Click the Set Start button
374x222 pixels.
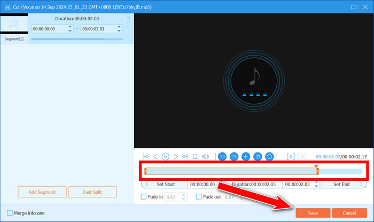pos(165,184)
